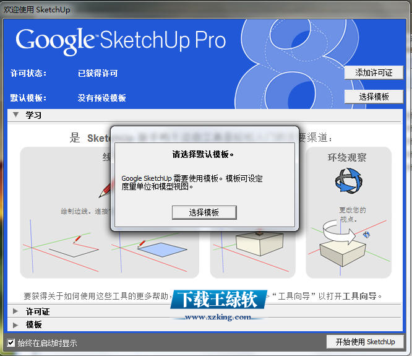This screenshot has height=356, width=412.
Task: Click the orbit 环绕观察 icon
Action: [348, 181]
